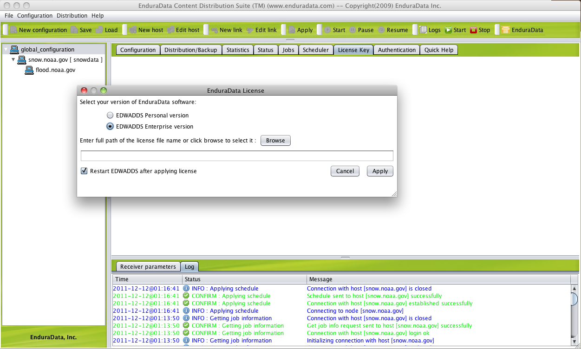Click the Load toolbar icon
This screenshot has height=349, width=581.
coord(99,30)
